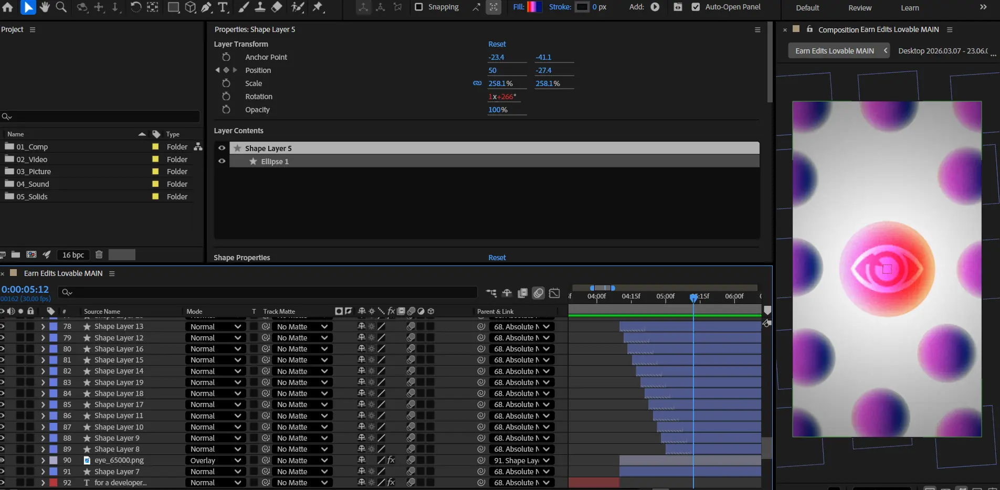Expand Shape Layer 13 properties
The image size is (1000, 490).
tap(43, 326)
